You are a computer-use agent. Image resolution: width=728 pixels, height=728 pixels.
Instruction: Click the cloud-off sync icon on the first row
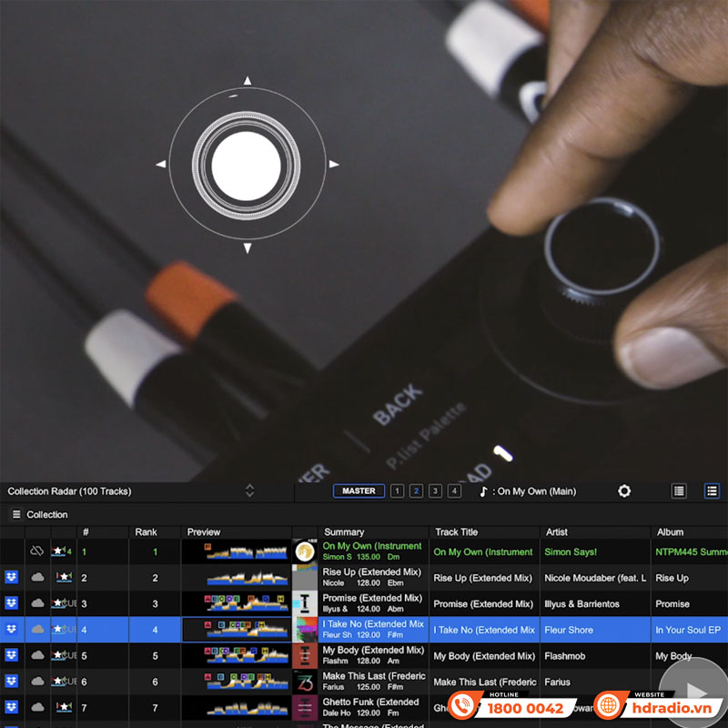(x=37, y=551)
